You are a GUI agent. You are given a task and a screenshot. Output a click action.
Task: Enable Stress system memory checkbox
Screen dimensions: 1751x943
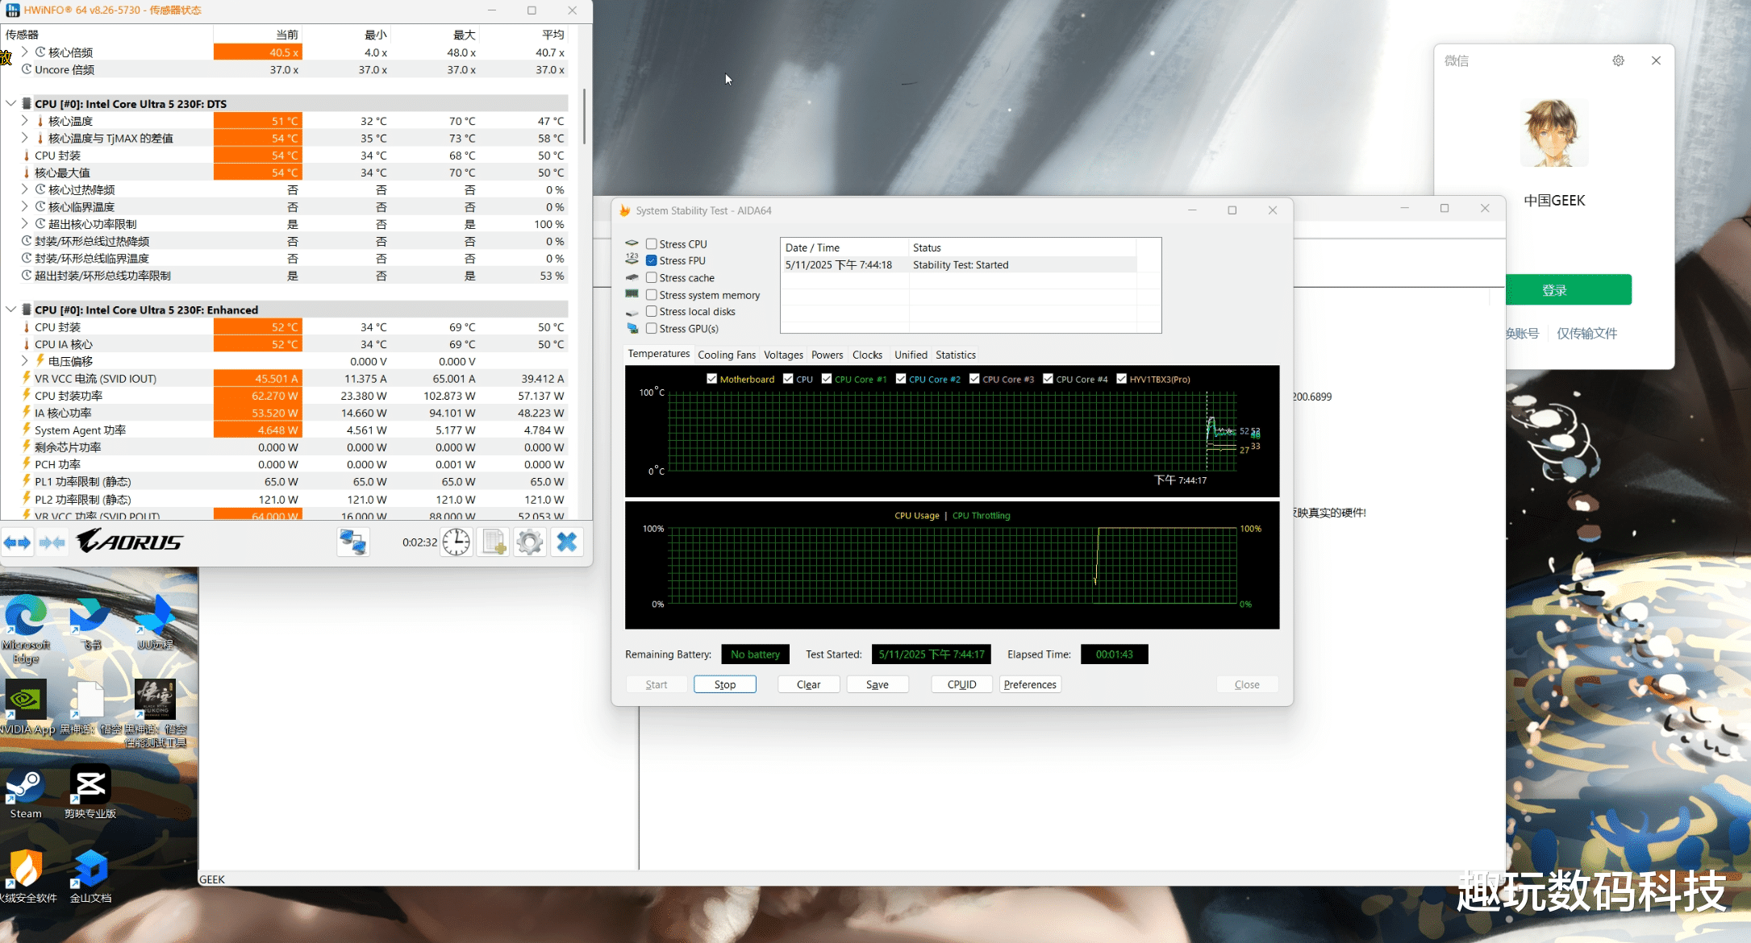click(652, 295)
